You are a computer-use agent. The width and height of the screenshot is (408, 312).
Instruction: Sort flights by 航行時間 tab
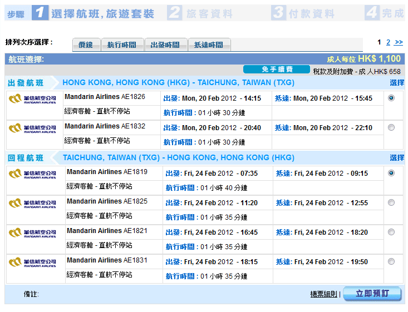122,45
